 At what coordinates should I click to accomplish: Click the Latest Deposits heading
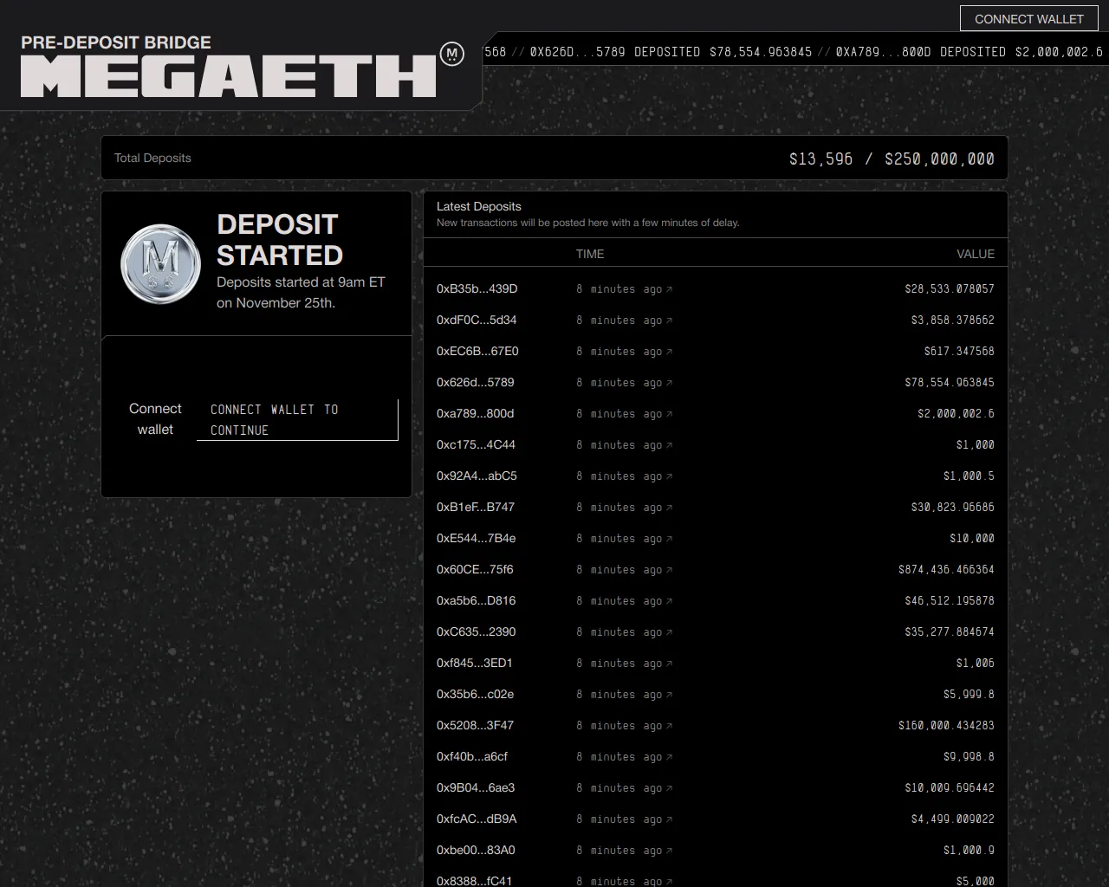[x=479, y=206]
